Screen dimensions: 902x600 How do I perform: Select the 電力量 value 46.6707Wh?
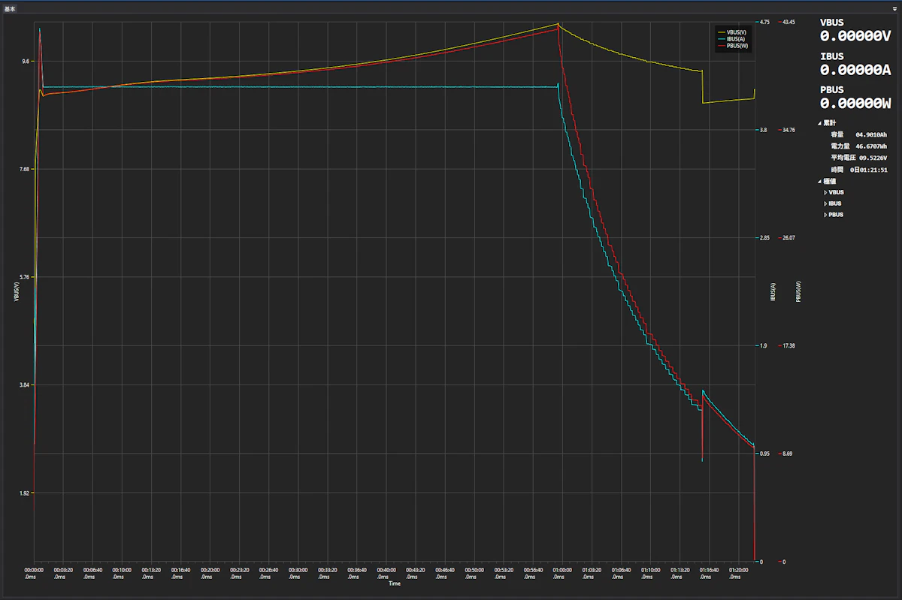(871, 146)
